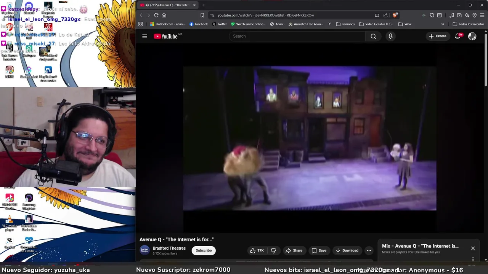This screenshot has height=274, width=488.
Task: Open the browser apps grid icon
Action: coord(141,24)
